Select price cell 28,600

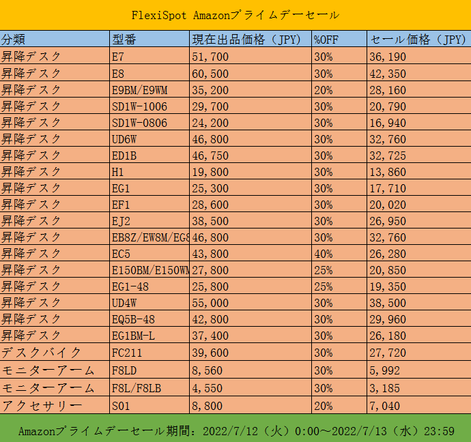click(251, 204)
